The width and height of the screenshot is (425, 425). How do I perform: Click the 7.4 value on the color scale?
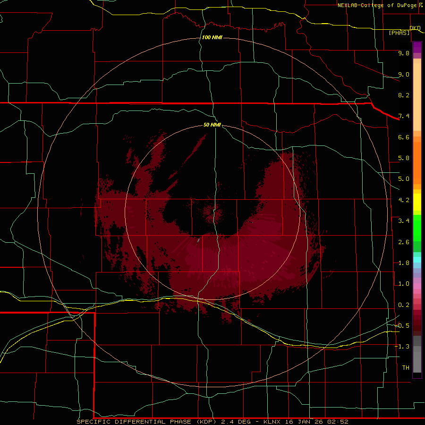click(x=404, y=116)
